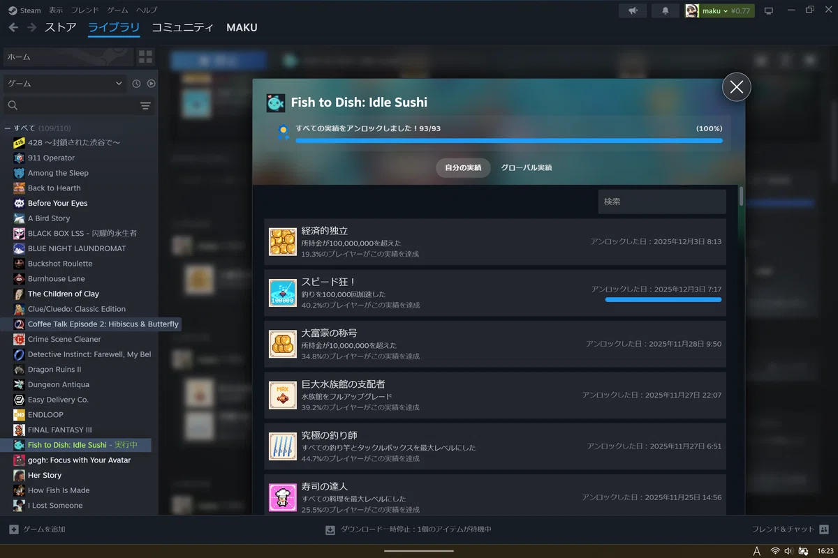This screenshot has height=558, width=838.
Task: Click the input method A indicator
Action: click(x=757, y=551)
